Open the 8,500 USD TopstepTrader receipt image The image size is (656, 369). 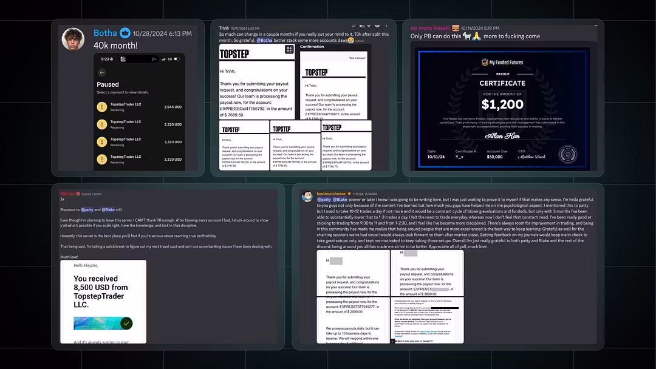103,302
